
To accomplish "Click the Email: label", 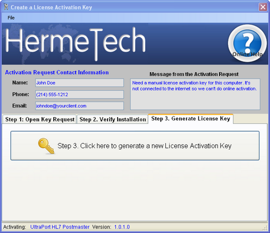I will (x=20, y=106).
